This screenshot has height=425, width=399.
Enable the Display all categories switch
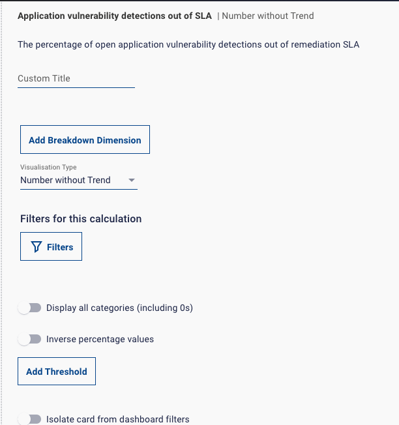(29, 308)
